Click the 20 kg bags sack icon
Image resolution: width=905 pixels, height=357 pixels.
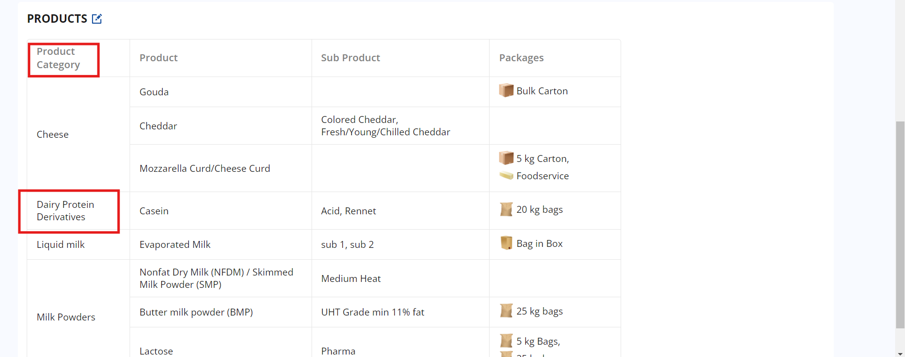pos(506,209)
